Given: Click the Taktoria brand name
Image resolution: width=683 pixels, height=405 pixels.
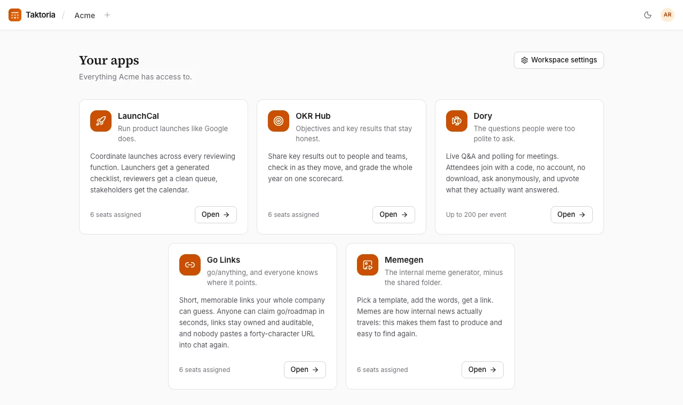Looking at the screenshot, I should coord(41,15).
